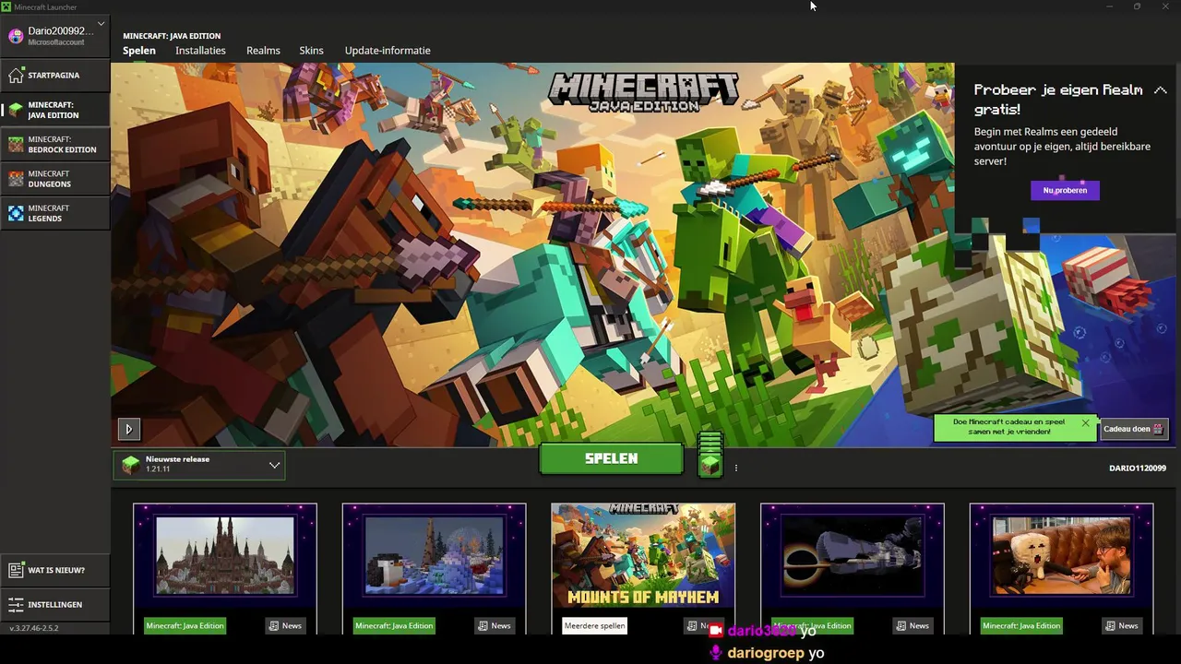
Task: Click News tag on penguin card
Action: point(495,625)
